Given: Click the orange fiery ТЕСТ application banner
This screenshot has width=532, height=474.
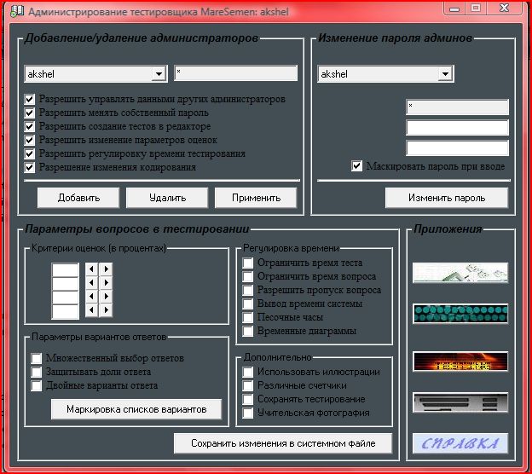Looking at the screenshot, I should tap(460, 361).
